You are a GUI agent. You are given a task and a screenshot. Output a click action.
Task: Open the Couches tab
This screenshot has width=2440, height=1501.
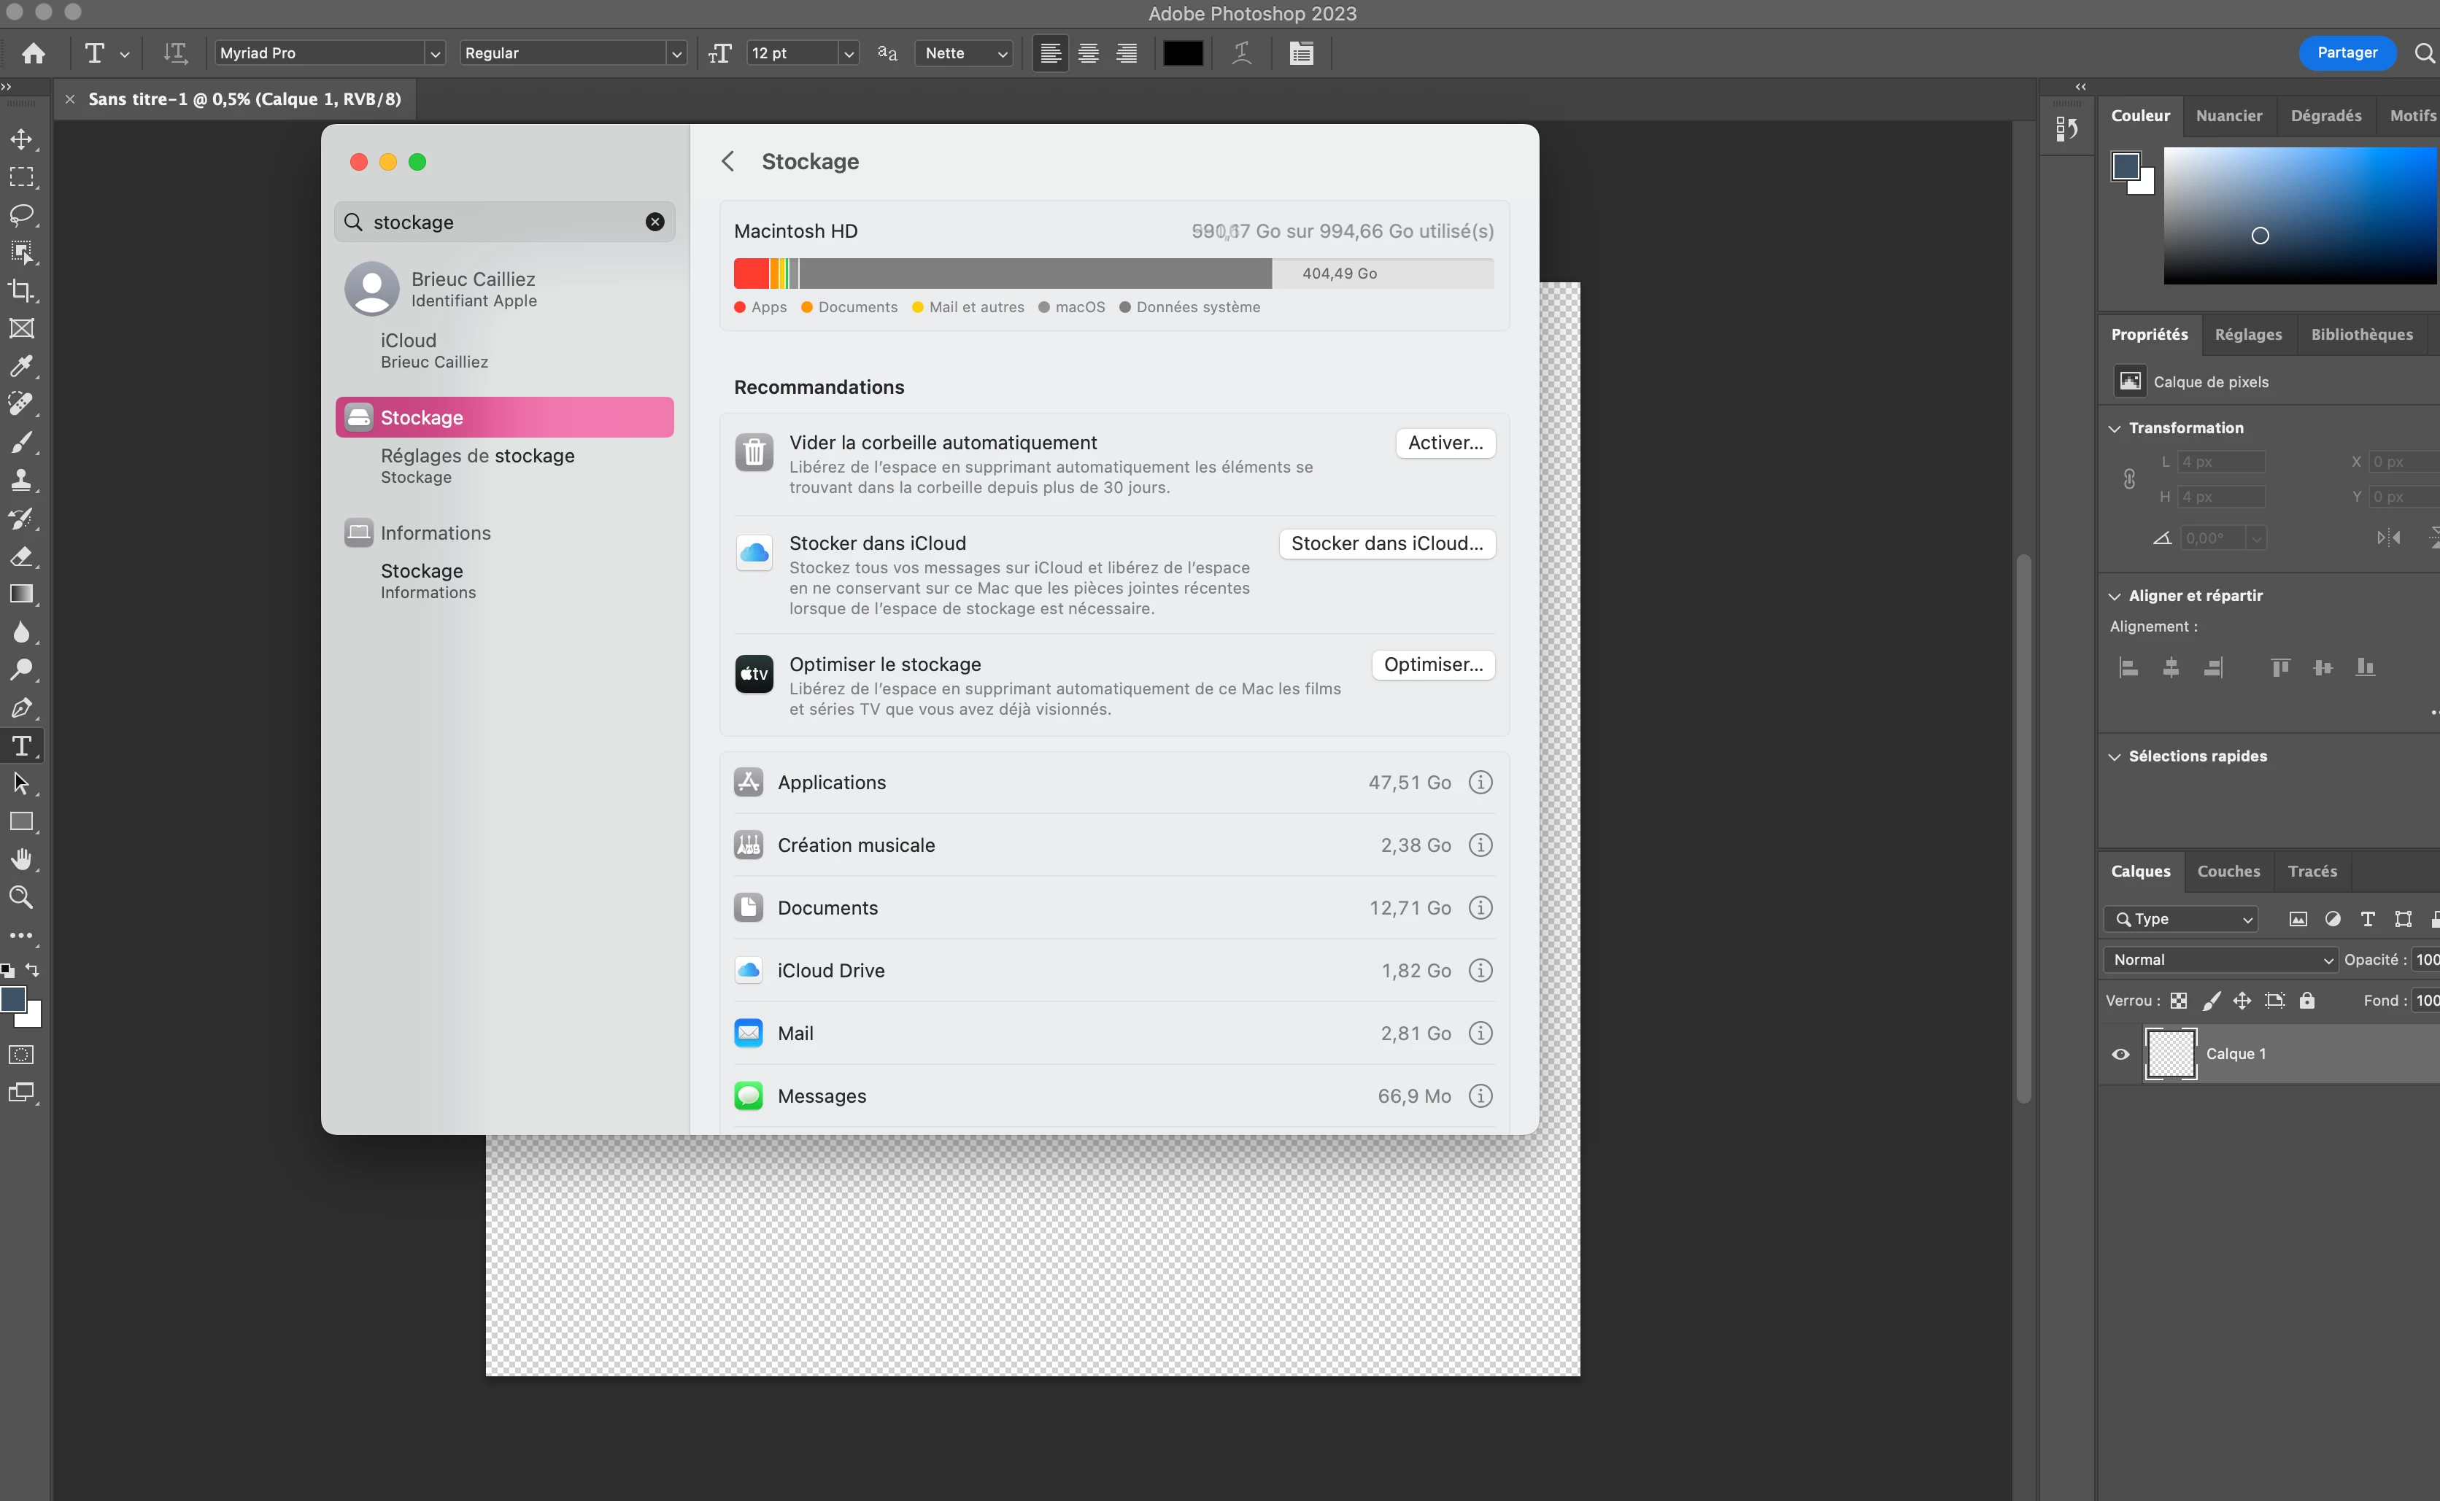[x=2228, y=871]
